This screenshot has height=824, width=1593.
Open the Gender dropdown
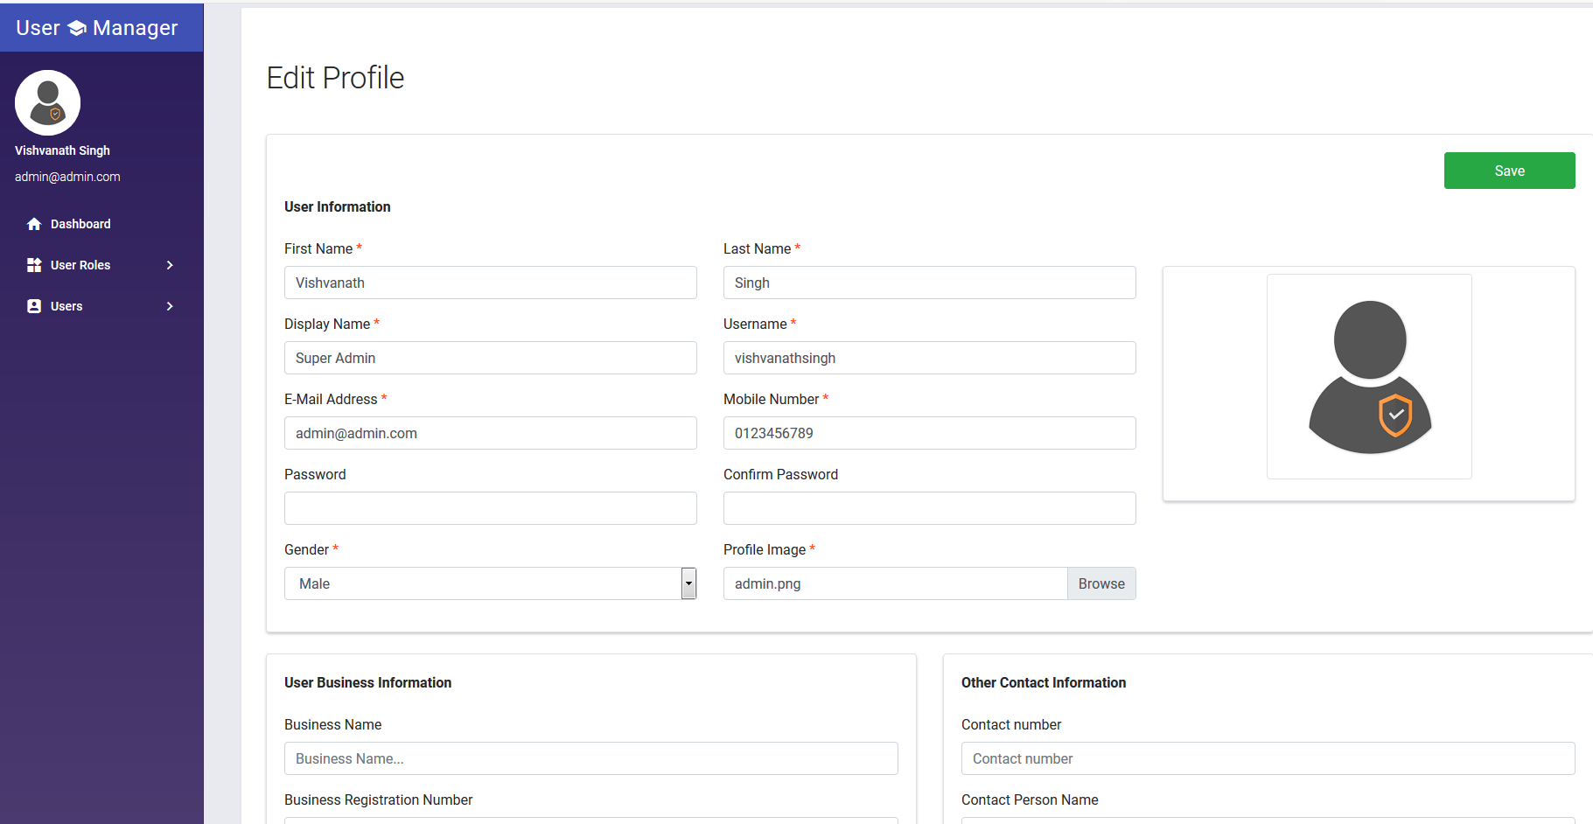(x=688, y=583)
